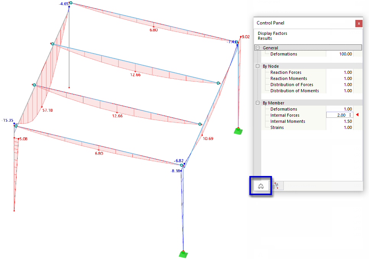This screenshot has height=259, width=371.
Task: Select the node marker labeled -7.41
Action: (238, 42)
